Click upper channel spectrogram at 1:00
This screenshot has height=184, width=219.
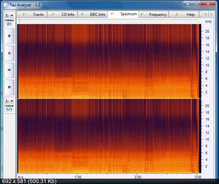click(77, 61)
